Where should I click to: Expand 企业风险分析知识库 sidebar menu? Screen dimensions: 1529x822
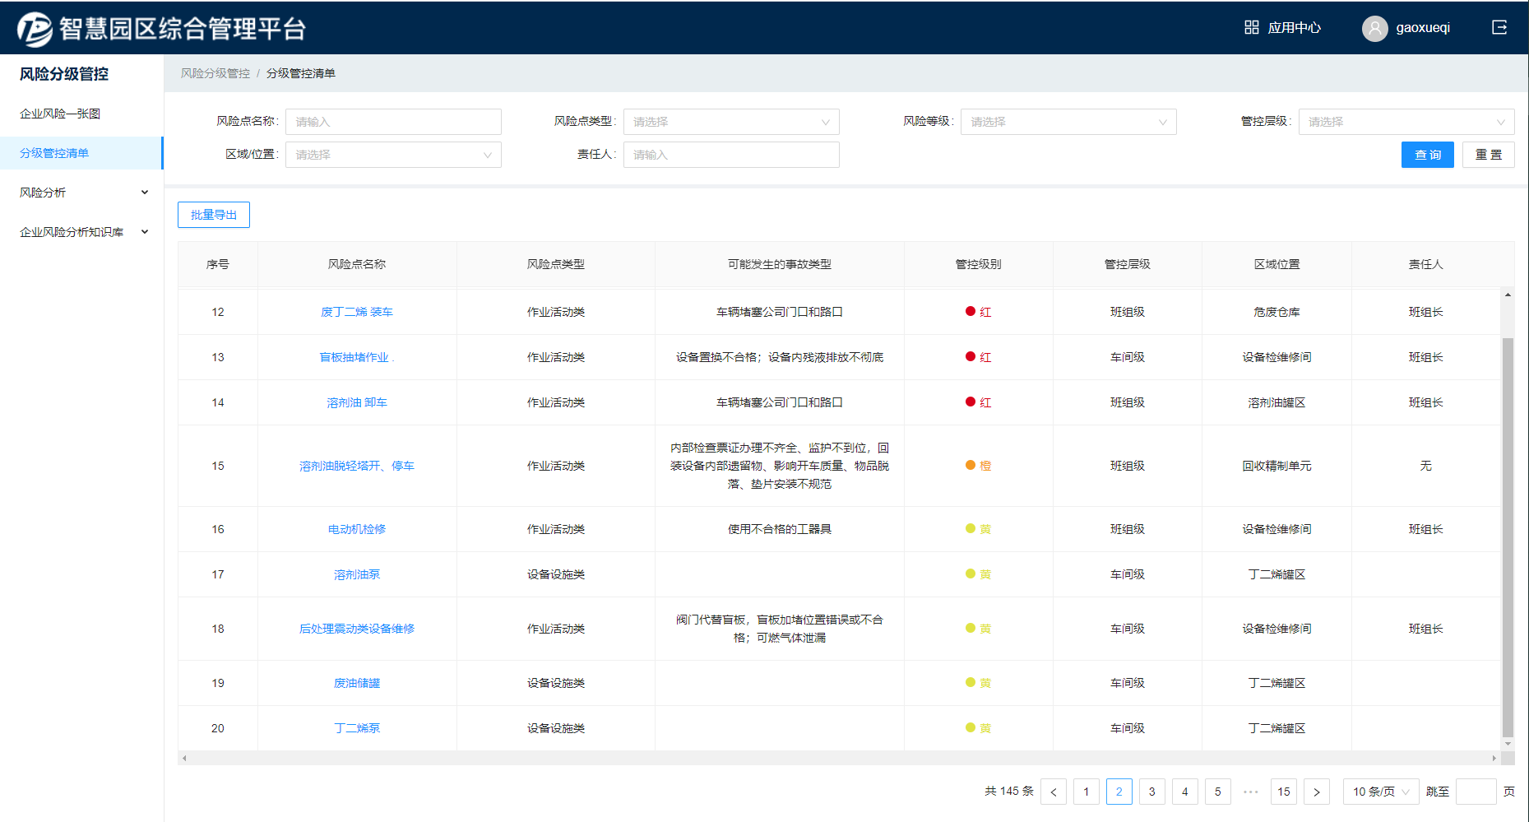click(81, 232)
